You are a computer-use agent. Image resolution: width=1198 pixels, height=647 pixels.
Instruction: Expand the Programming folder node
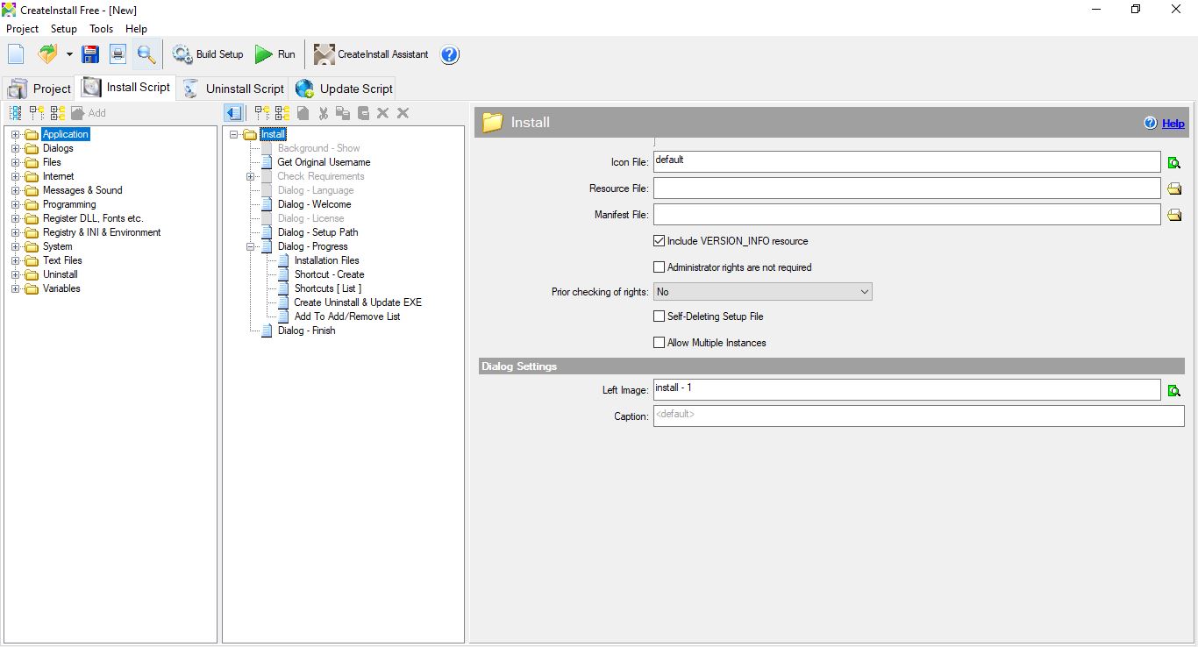pos(15,204)
